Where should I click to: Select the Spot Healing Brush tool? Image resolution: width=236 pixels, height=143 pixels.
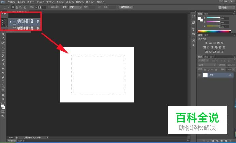3,43
